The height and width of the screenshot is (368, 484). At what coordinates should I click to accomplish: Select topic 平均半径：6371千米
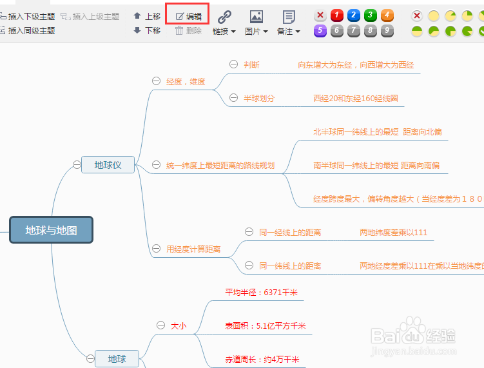point(262,293)
